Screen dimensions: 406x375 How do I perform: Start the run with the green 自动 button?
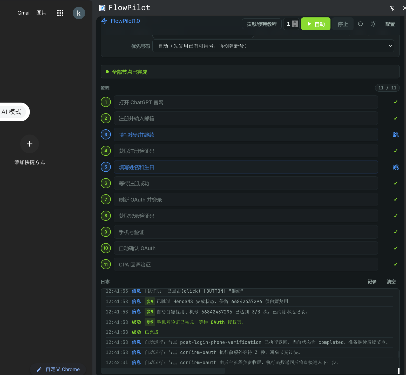pos(316,24)
